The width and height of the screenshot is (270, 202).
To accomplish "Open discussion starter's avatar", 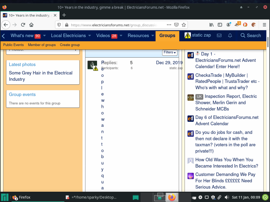I will (92, 65).
